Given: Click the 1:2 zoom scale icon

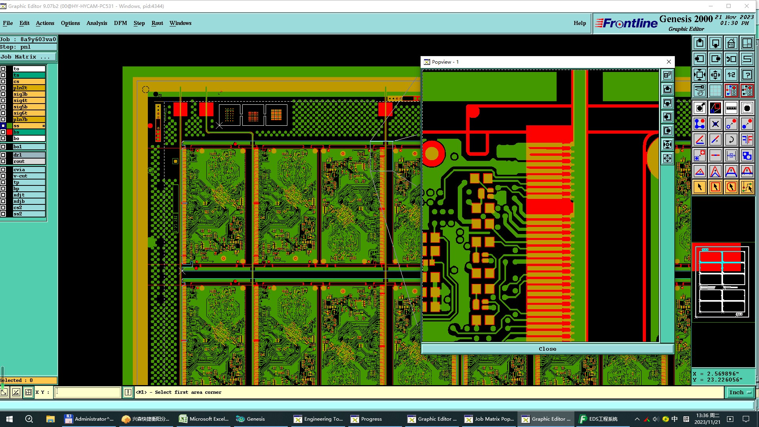Looking at the screenshot, I should [731, 75].
